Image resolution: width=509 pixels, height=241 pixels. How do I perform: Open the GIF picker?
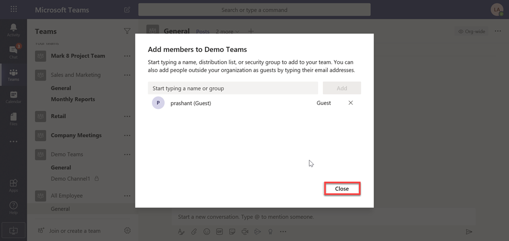(219, 232)
